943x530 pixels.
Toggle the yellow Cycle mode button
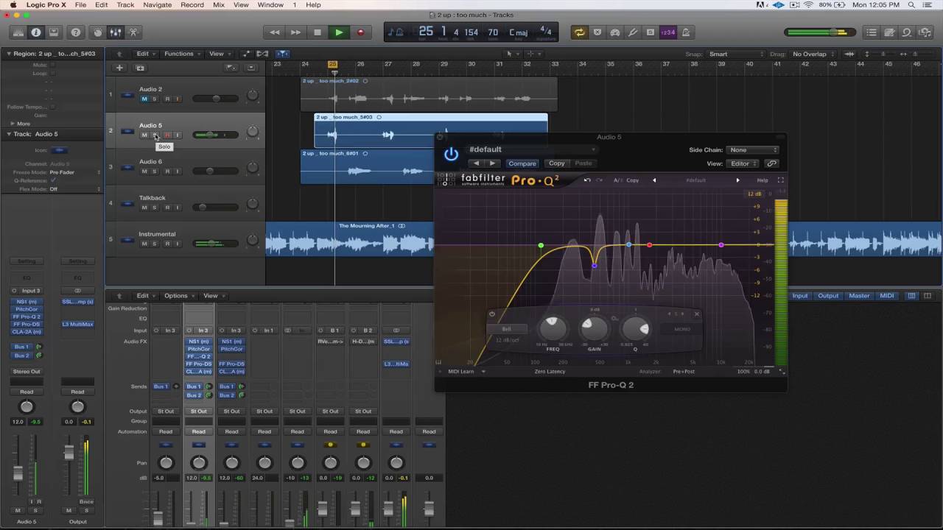tap(580, 32)
